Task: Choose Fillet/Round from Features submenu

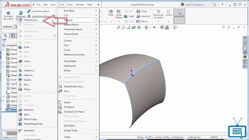Action: click(x=37, y=20)
